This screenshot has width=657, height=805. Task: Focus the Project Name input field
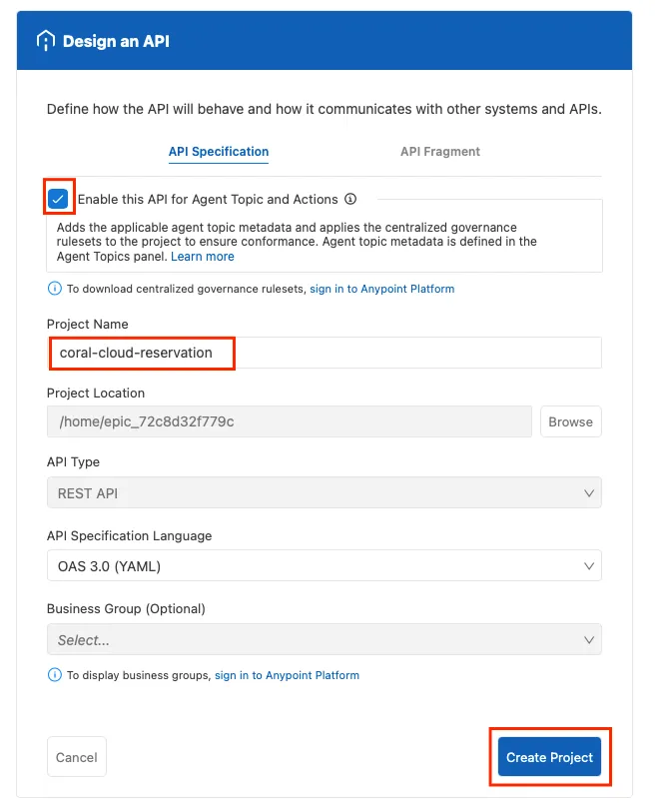point(324,353)
